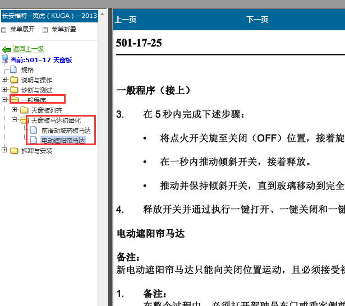
Task: Select 诊断与测试 in the tree
Action: [x=36, y=90]
